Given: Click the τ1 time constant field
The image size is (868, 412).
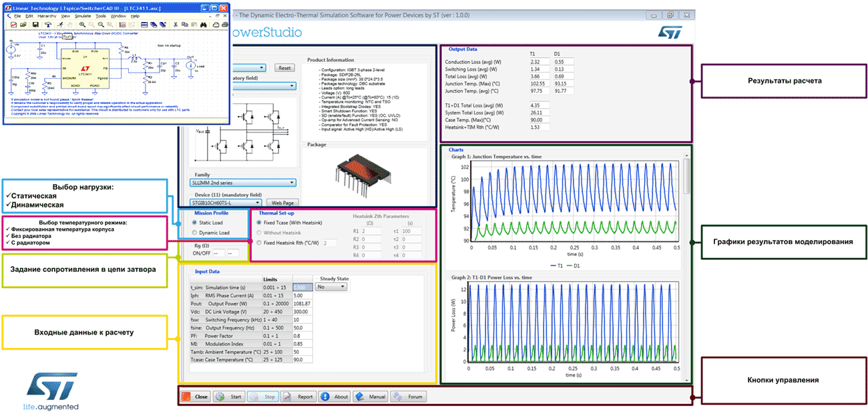Looking at the screenshot, I should coord(411,231).
